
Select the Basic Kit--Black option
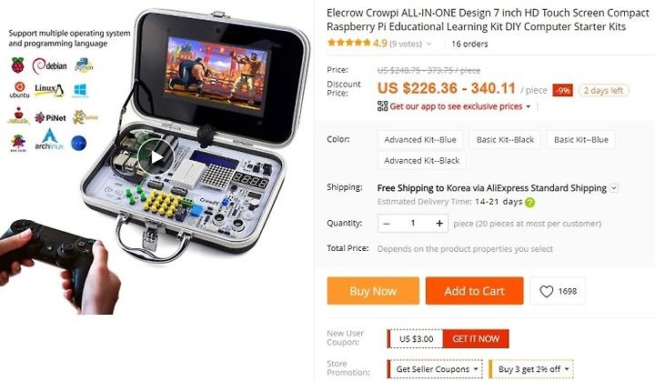(x=505, y=140)
